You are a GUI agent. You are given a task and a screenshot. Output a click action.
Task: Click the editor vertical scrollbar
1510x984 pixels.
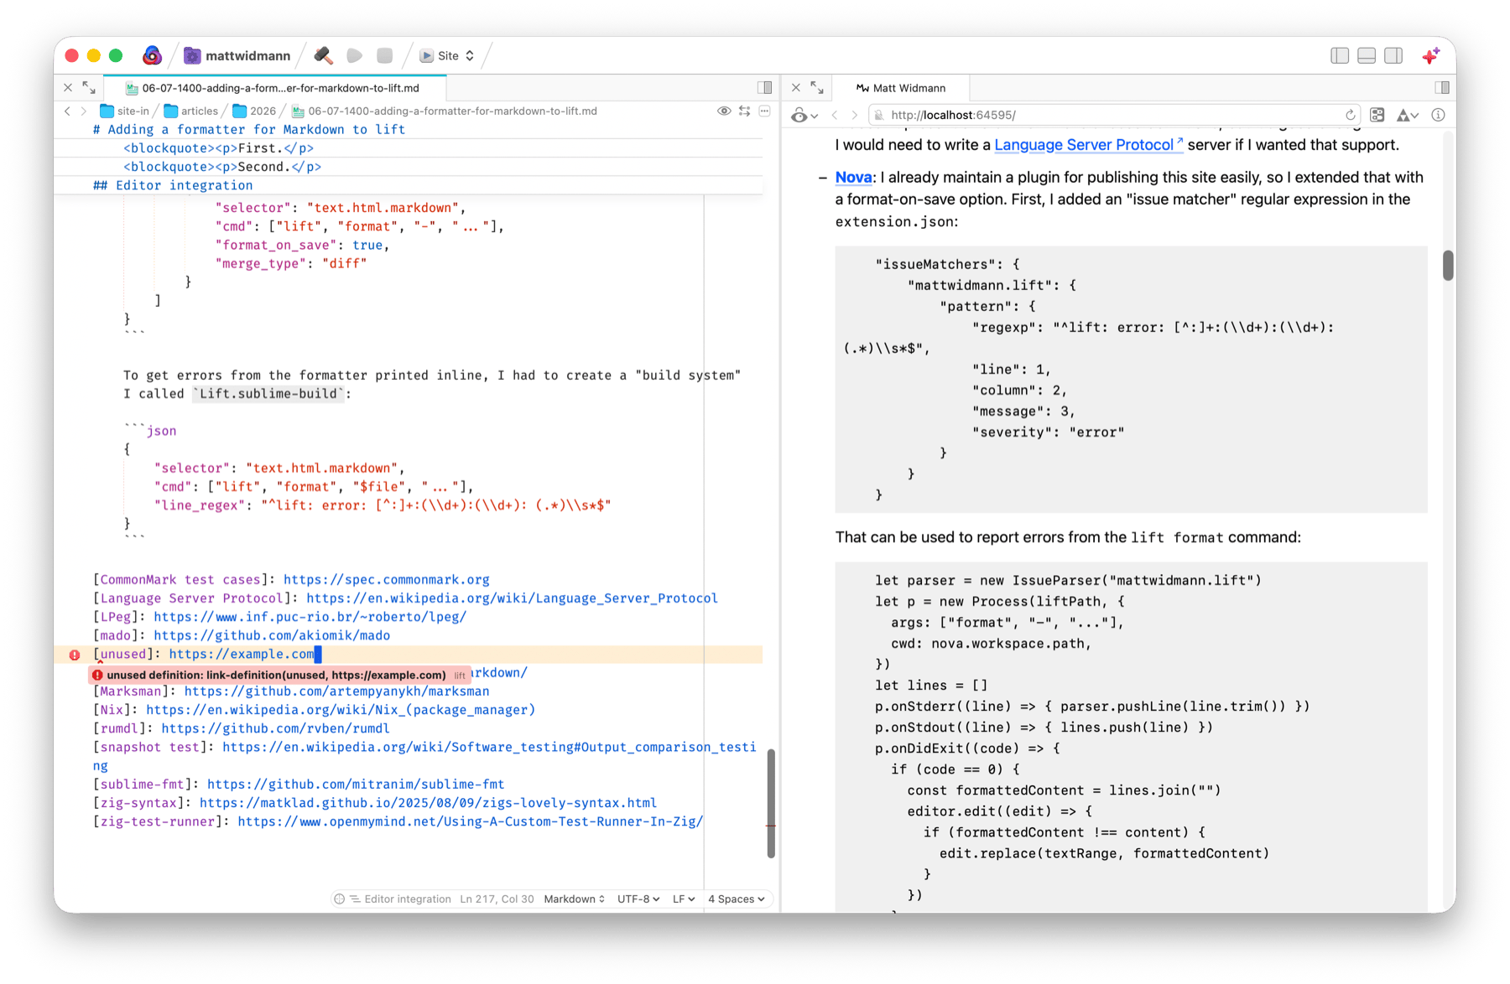click(x=771, y=803)
